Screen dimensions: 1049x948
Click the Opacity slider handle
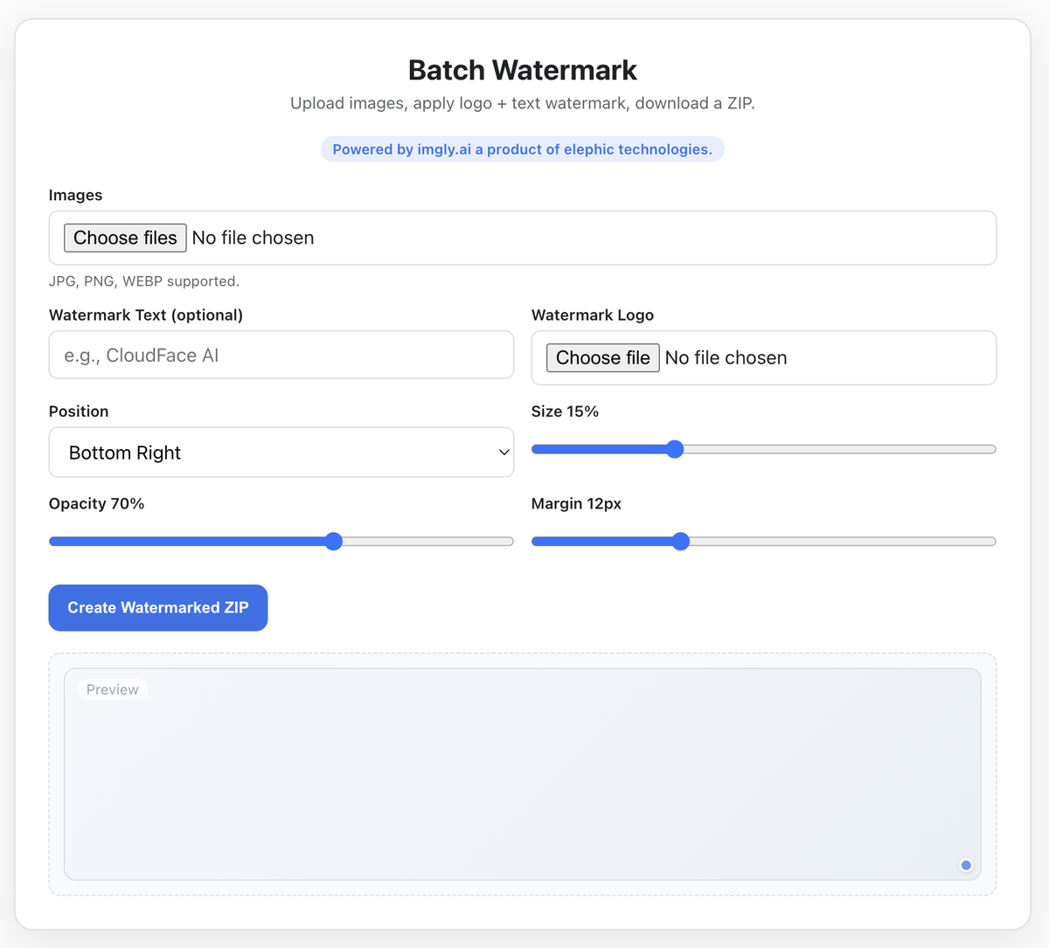click(x=334, y=542)
